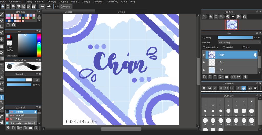The width and height of the screenshot is (262, 135).
Task: Select the Watercolor (Wet) brush
Action: [21, 123]
